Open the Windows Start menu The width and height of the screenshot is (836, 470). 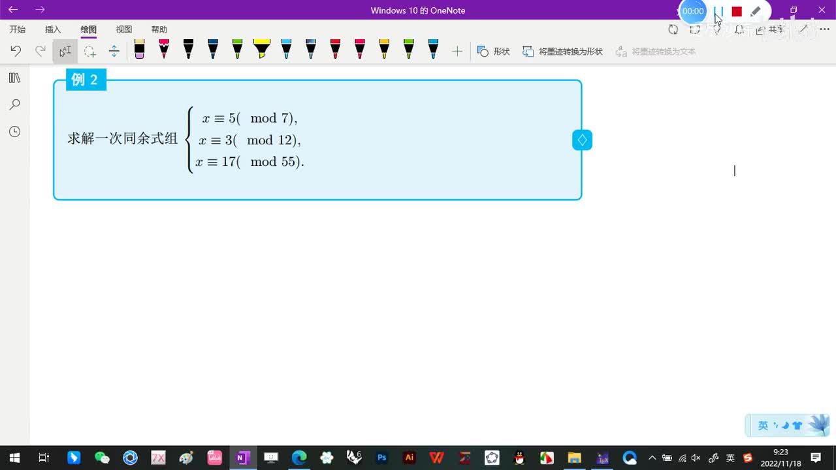[x=14, y=458]
